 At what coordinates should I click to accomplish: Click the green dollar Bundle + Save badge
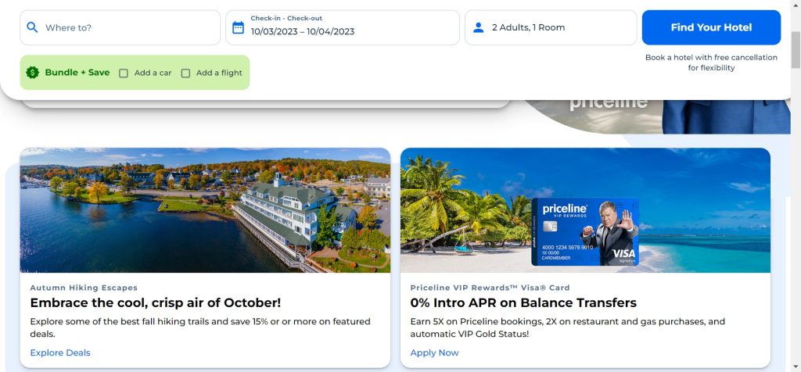(32, 73)
